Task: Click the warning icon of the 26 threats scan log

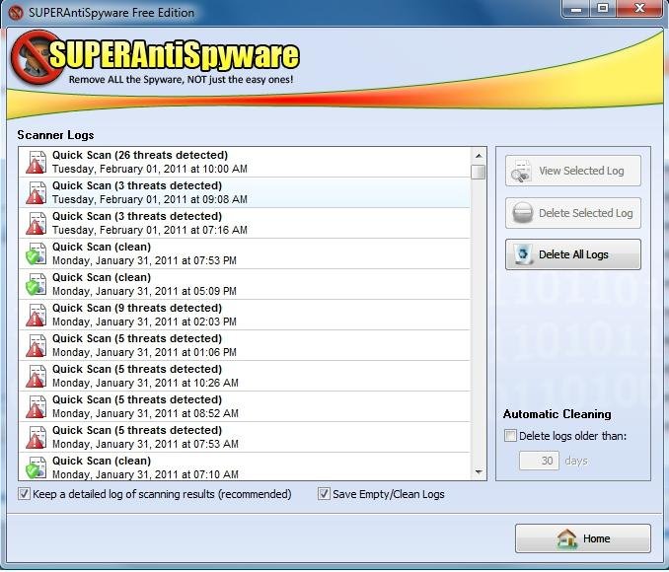Action: pyautogui.click(x=36, y=162)
